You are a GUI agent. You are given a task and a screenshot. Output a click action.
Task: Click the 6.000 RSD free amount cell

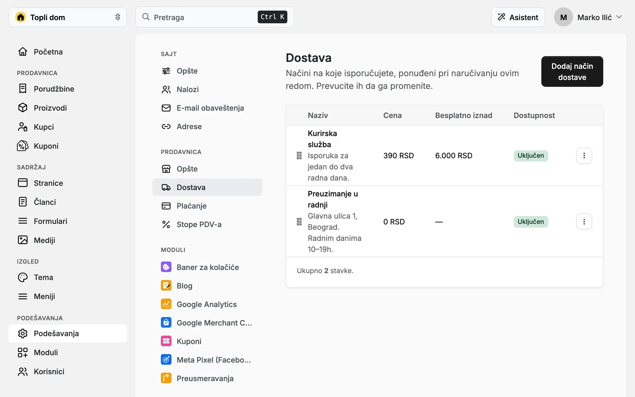453,156
